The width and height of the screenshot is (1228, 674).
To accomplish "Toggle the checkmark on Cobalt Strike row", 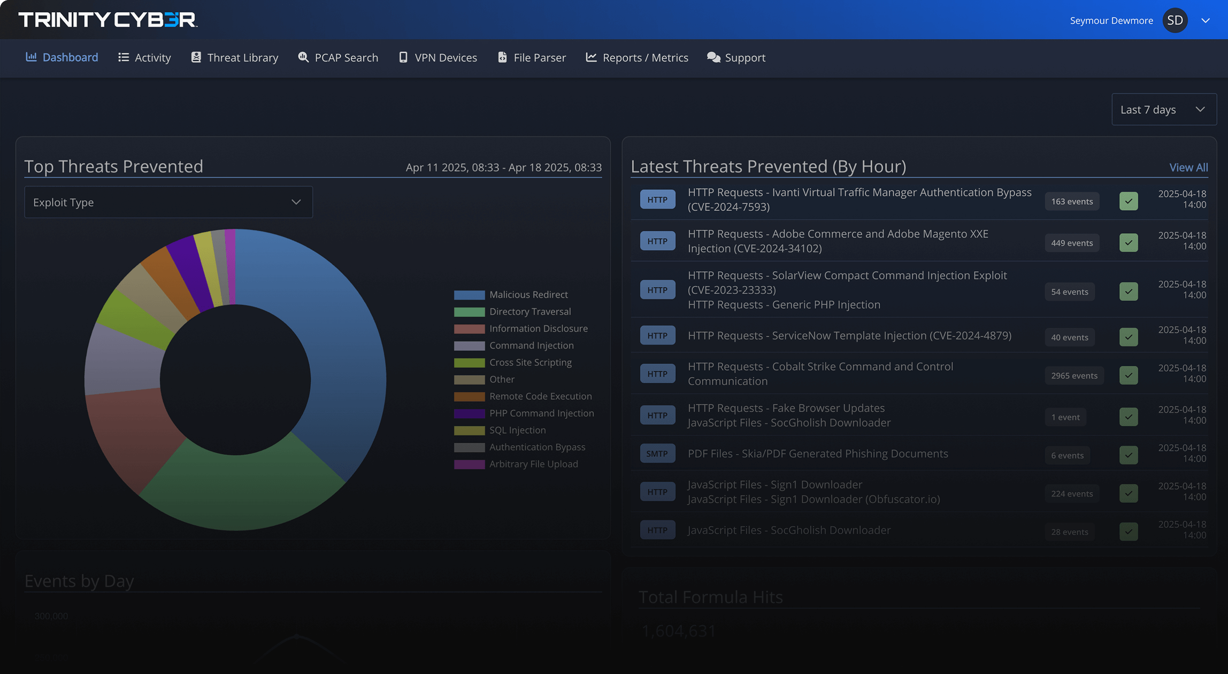I will [1129, 375].
